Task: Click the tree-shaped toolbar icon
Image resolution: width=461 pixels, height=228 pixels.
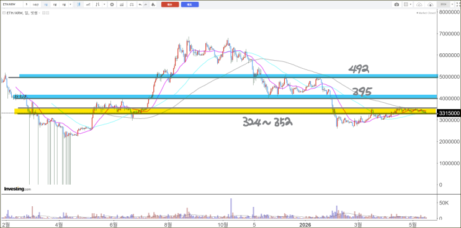Action: [x=153, y=4]
